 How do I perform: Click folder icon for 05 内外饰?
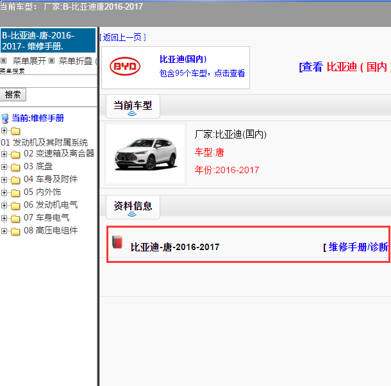pos(15,193)
